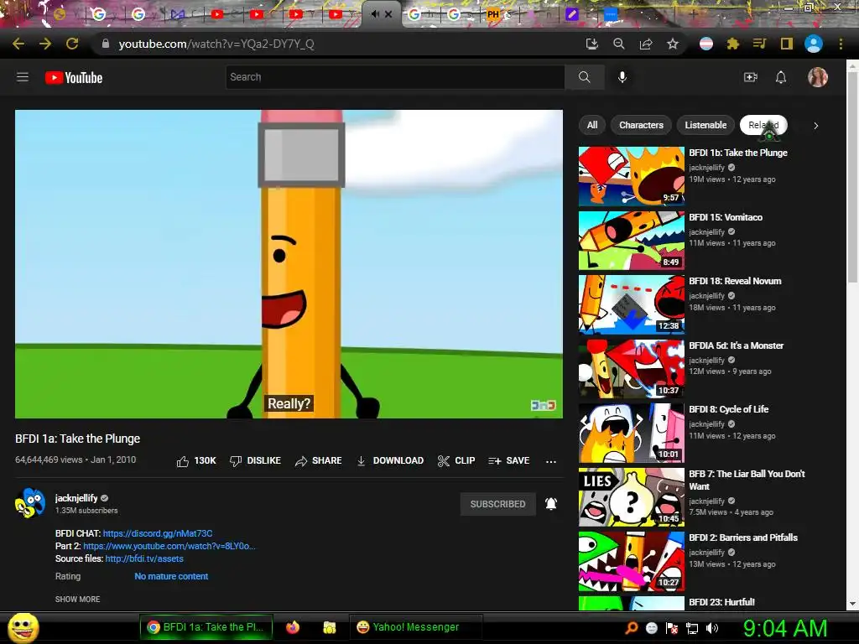Image resolution: width=859 pixels, height=644 pixels.
Task: Select the Listenable filter chip
Action: coord(705,126)
